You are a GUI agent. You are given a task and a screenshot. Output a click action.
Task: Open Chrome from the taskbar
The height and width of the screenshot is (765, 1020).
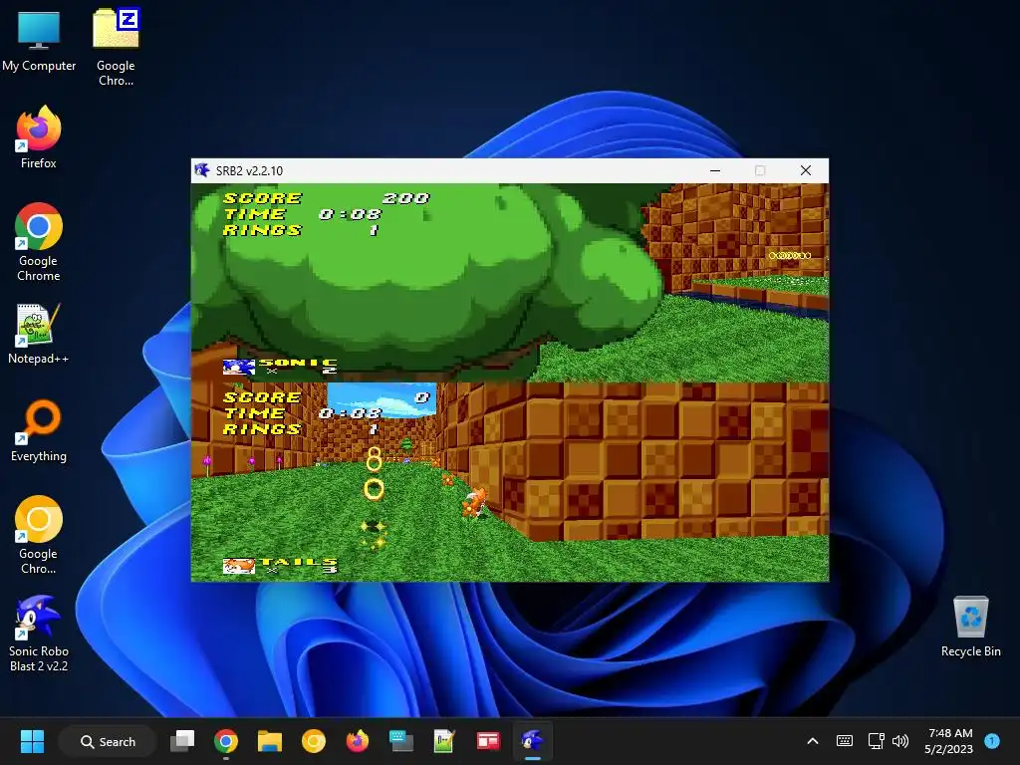(x=226, y=741)
